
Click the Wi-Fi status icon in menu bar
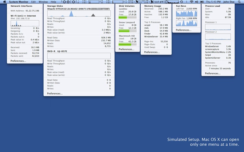tap(191, 2)
